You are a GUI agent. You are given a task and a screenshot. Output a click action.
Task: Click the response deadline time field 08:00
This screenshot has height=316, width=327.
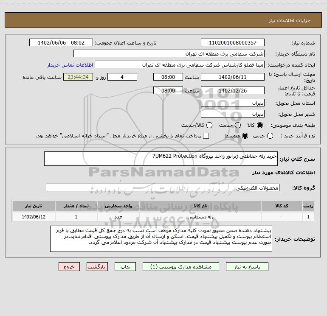[x=168, y=77]
